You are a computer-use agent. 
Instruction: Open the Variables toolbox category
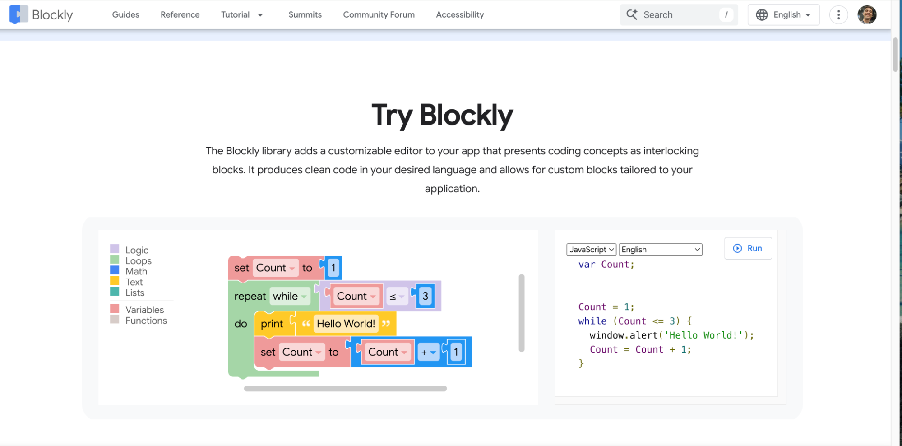(x=145, y=310)
